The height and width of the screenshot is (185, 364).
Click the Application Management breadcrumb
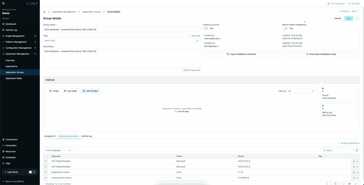[x=64, y=12]
